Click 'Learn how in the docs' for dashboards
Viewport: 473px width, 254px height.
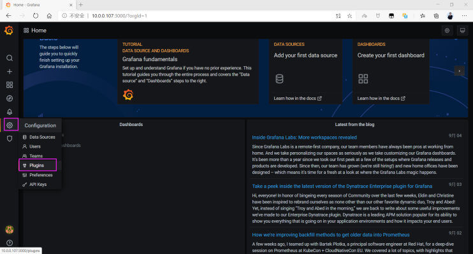381,98
